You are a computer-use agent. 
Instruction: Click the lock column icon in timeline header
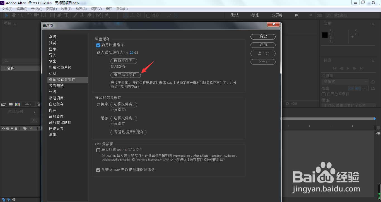16,128
